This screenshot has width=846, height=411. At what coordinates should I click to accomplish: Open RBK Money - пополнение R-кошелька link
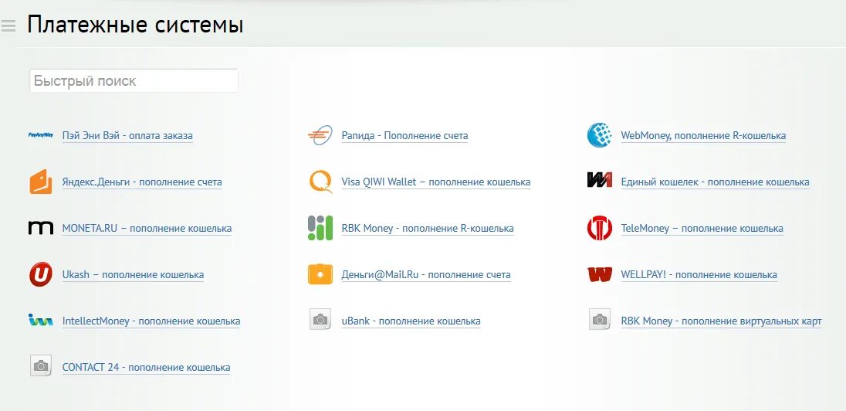tap(428, 229)
